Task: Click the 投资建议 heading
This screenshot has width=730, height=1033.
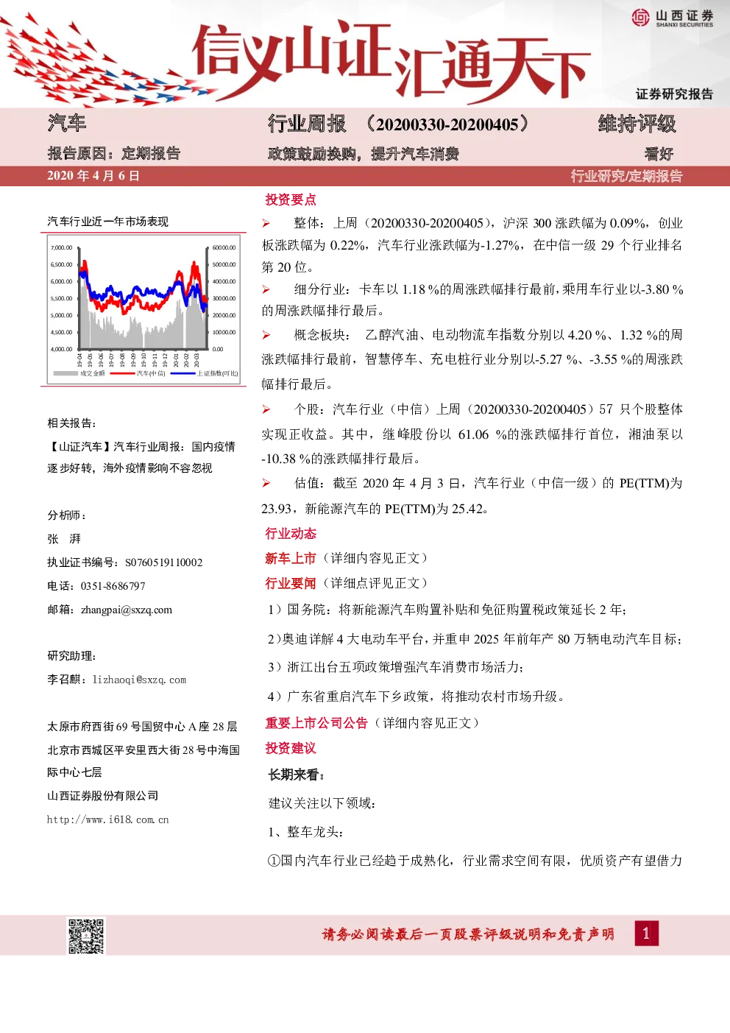Action: pos(291,748)
